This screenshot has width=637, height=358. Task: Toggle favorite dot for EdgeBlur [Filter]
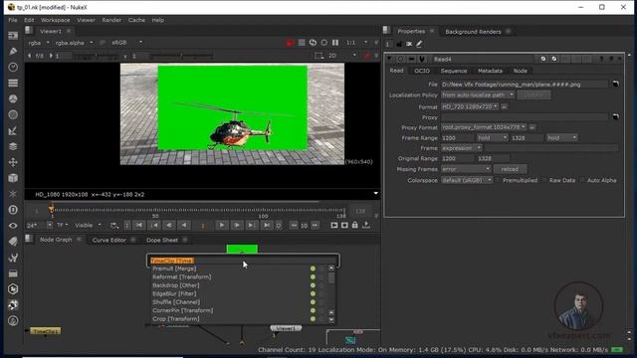pyautogui.click(x=313, y=294)
